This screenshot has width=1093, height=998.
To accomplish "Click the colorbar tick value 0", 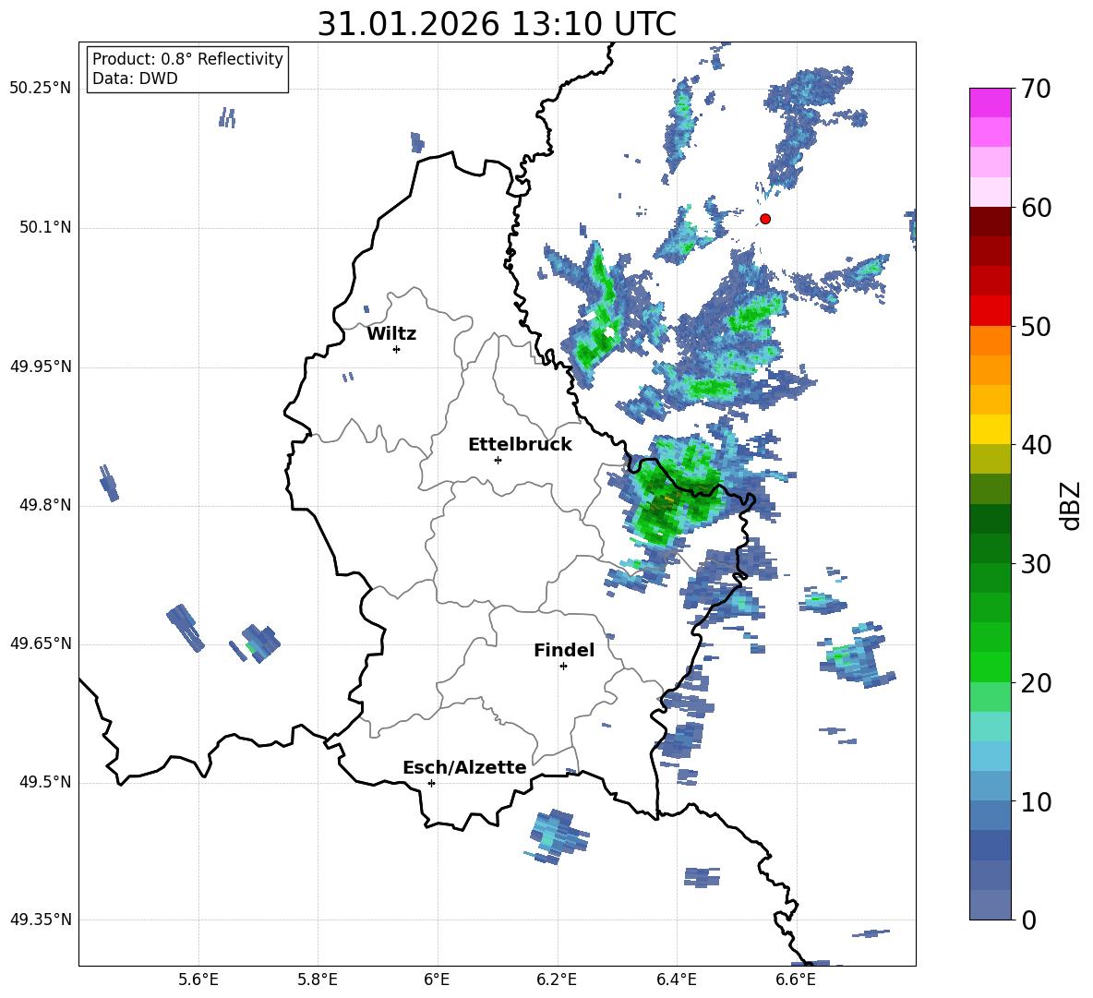I will (1029, 920).
